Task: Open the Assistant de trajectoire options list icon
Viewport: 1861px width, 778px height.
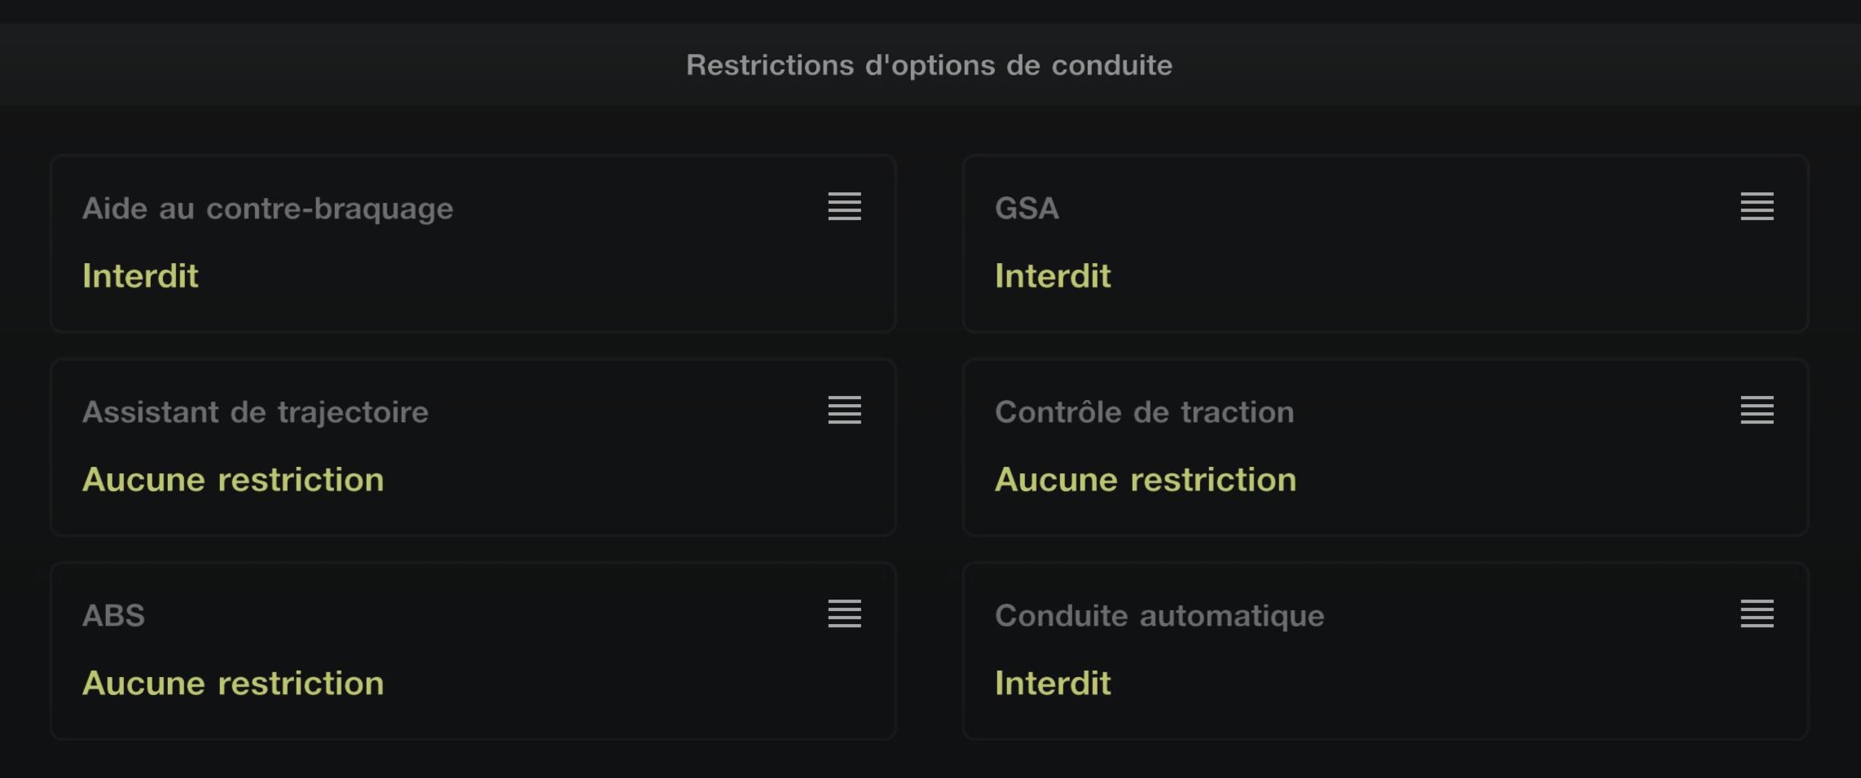Action: [x=844, y=410]
